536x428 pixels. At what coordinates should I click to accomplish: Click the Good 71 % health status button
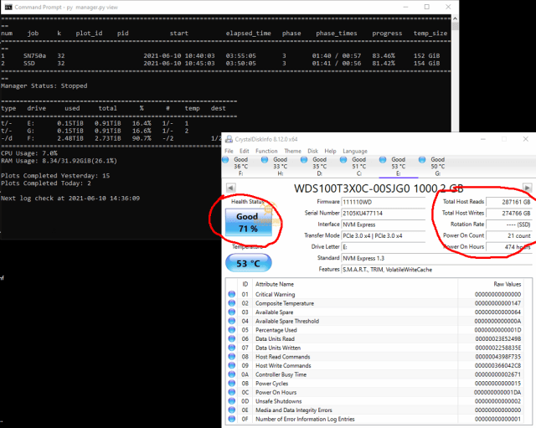tap(249, 222)
